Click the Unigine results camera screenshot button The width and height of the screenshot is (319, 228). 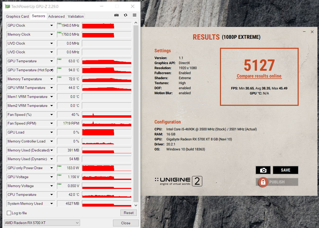[263, 170]
